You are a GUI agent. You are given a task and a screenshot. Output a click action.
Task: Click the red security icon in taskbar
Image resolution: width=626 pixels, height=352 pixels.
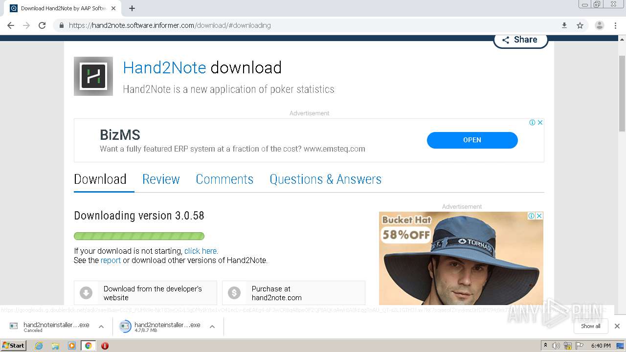point(105,346)
